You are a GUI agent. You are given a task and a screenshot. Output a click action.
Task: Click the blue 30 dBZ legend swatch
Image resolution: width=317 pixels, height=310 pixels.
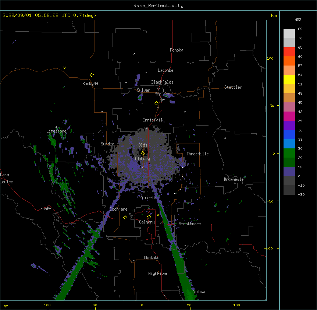[289, 144]
